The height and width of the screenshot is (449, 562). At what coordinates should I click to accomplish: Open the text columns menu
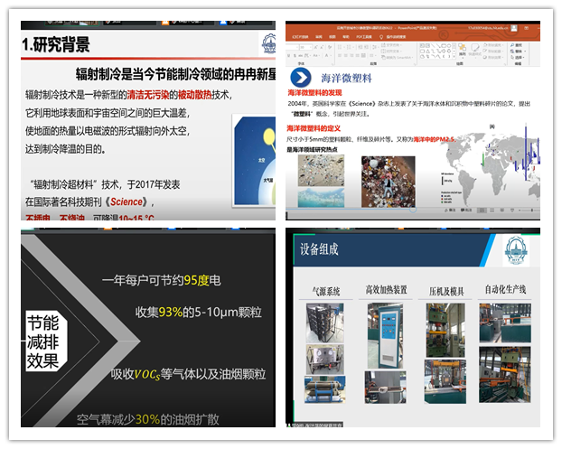click(x=372, y=55)
